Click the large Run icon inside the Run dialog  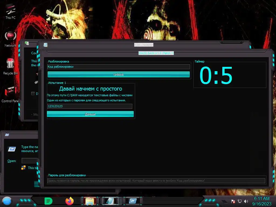click(x=12, y=149)
